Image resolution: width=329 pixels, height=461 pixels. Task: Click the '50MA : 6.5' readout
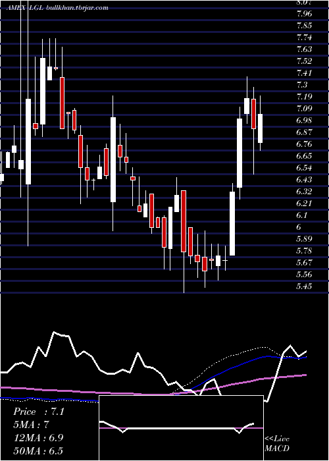(38, 450)
